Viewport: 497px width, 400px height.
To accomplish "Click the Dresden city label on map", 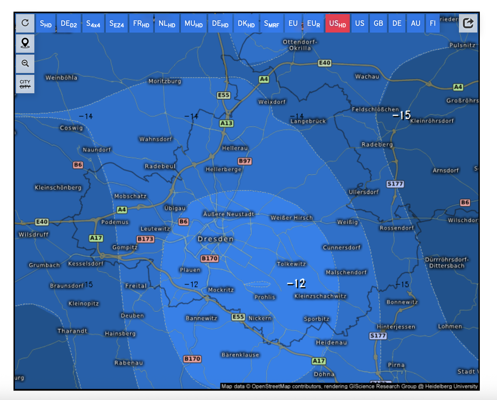I will (215, 239).
